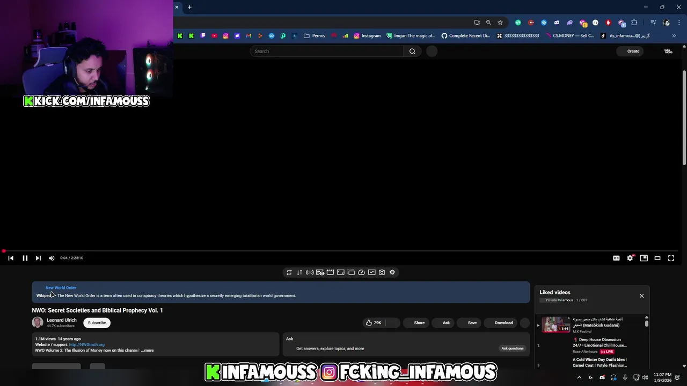Click the page vertical scrollbar

pos(684,118)
